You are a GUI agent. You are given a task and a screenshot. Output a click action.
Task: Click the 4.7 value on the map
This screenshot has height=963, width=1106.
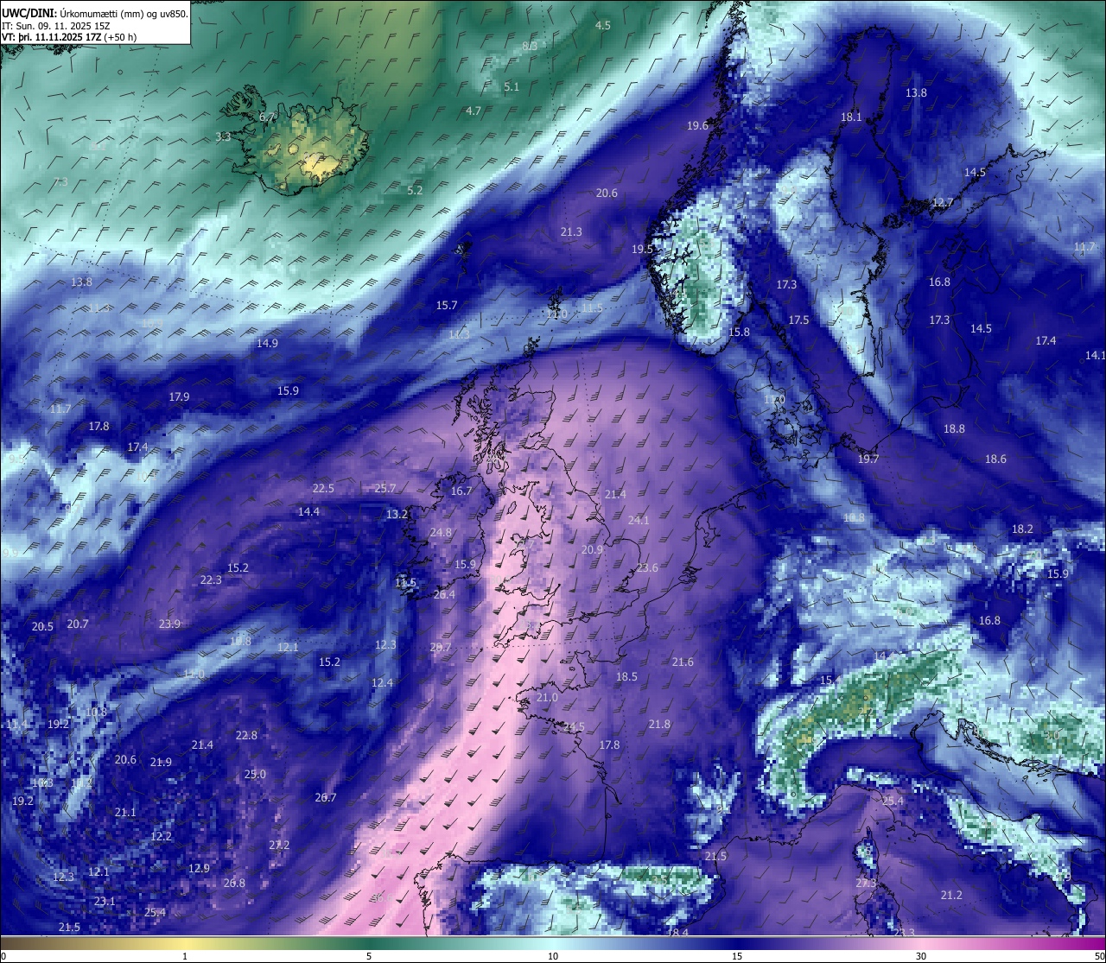474,111
